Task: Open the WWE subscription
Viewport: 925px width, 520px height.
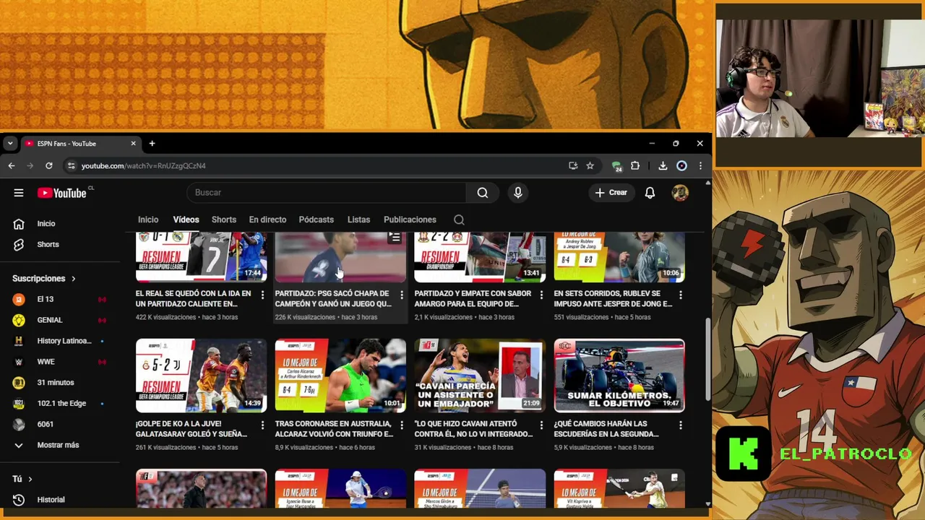Action: click(x=60, y=362)
